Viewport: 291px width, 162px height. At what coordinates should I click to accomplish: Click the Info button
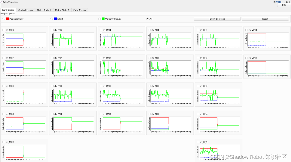point(284,5)
